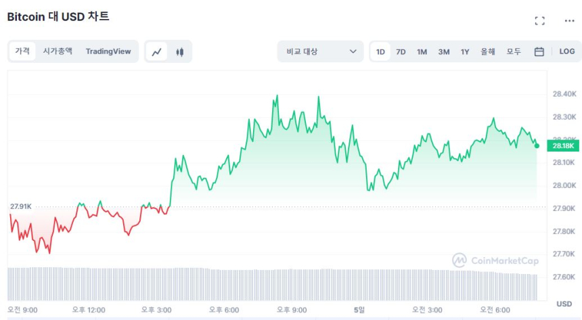
Task: Switch to candlestick chart view
Action: [179, 51]
